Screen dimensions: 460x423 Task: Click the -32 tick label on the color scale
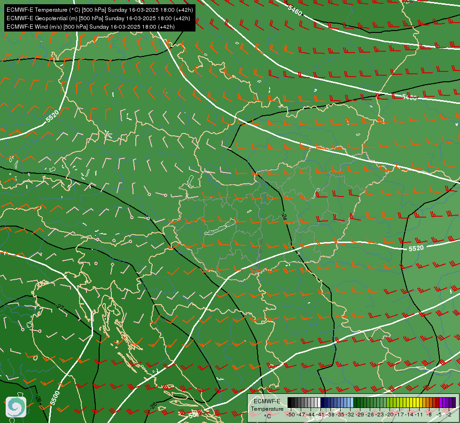point(350,415)
